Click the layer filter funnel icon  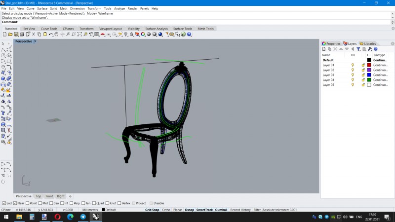[358, 49]
